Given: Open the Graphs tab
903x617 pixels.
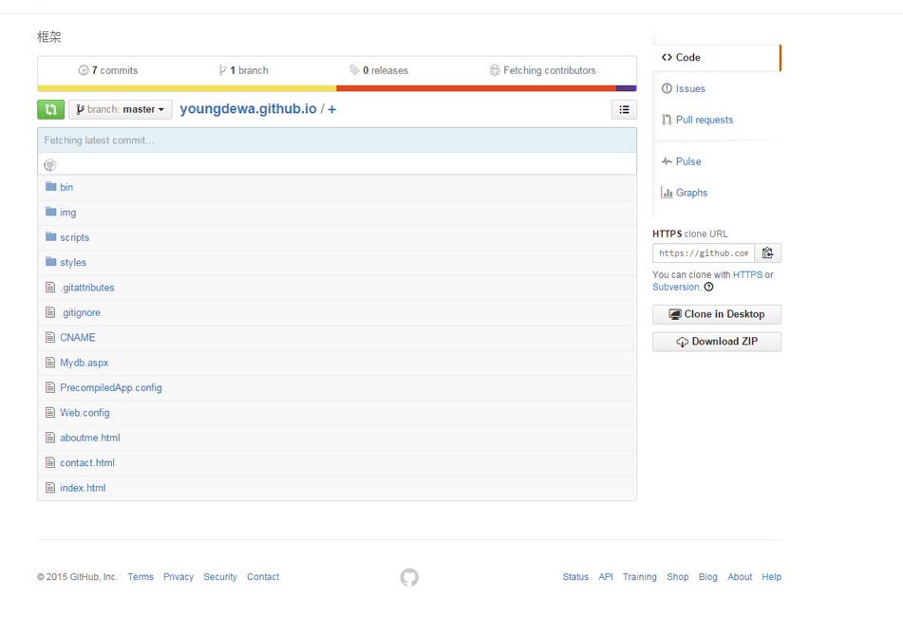Looking at the screenshot, I should click(685, 193).
